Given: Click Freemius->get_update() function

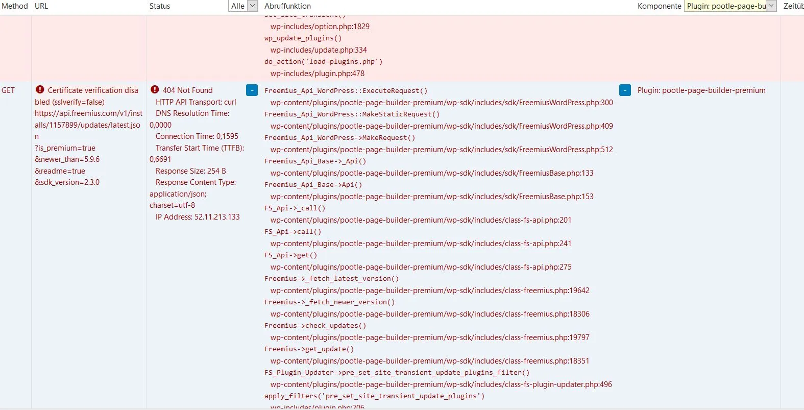Looking at the screenshot, I should tap(309, 349).
